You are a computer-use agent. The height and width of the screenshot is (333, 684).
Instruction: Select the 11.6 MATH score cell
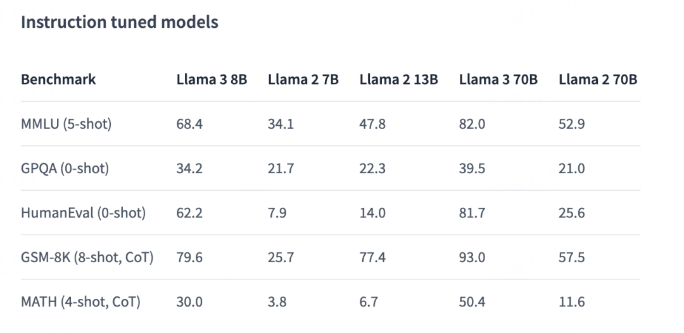pos(571,302)
